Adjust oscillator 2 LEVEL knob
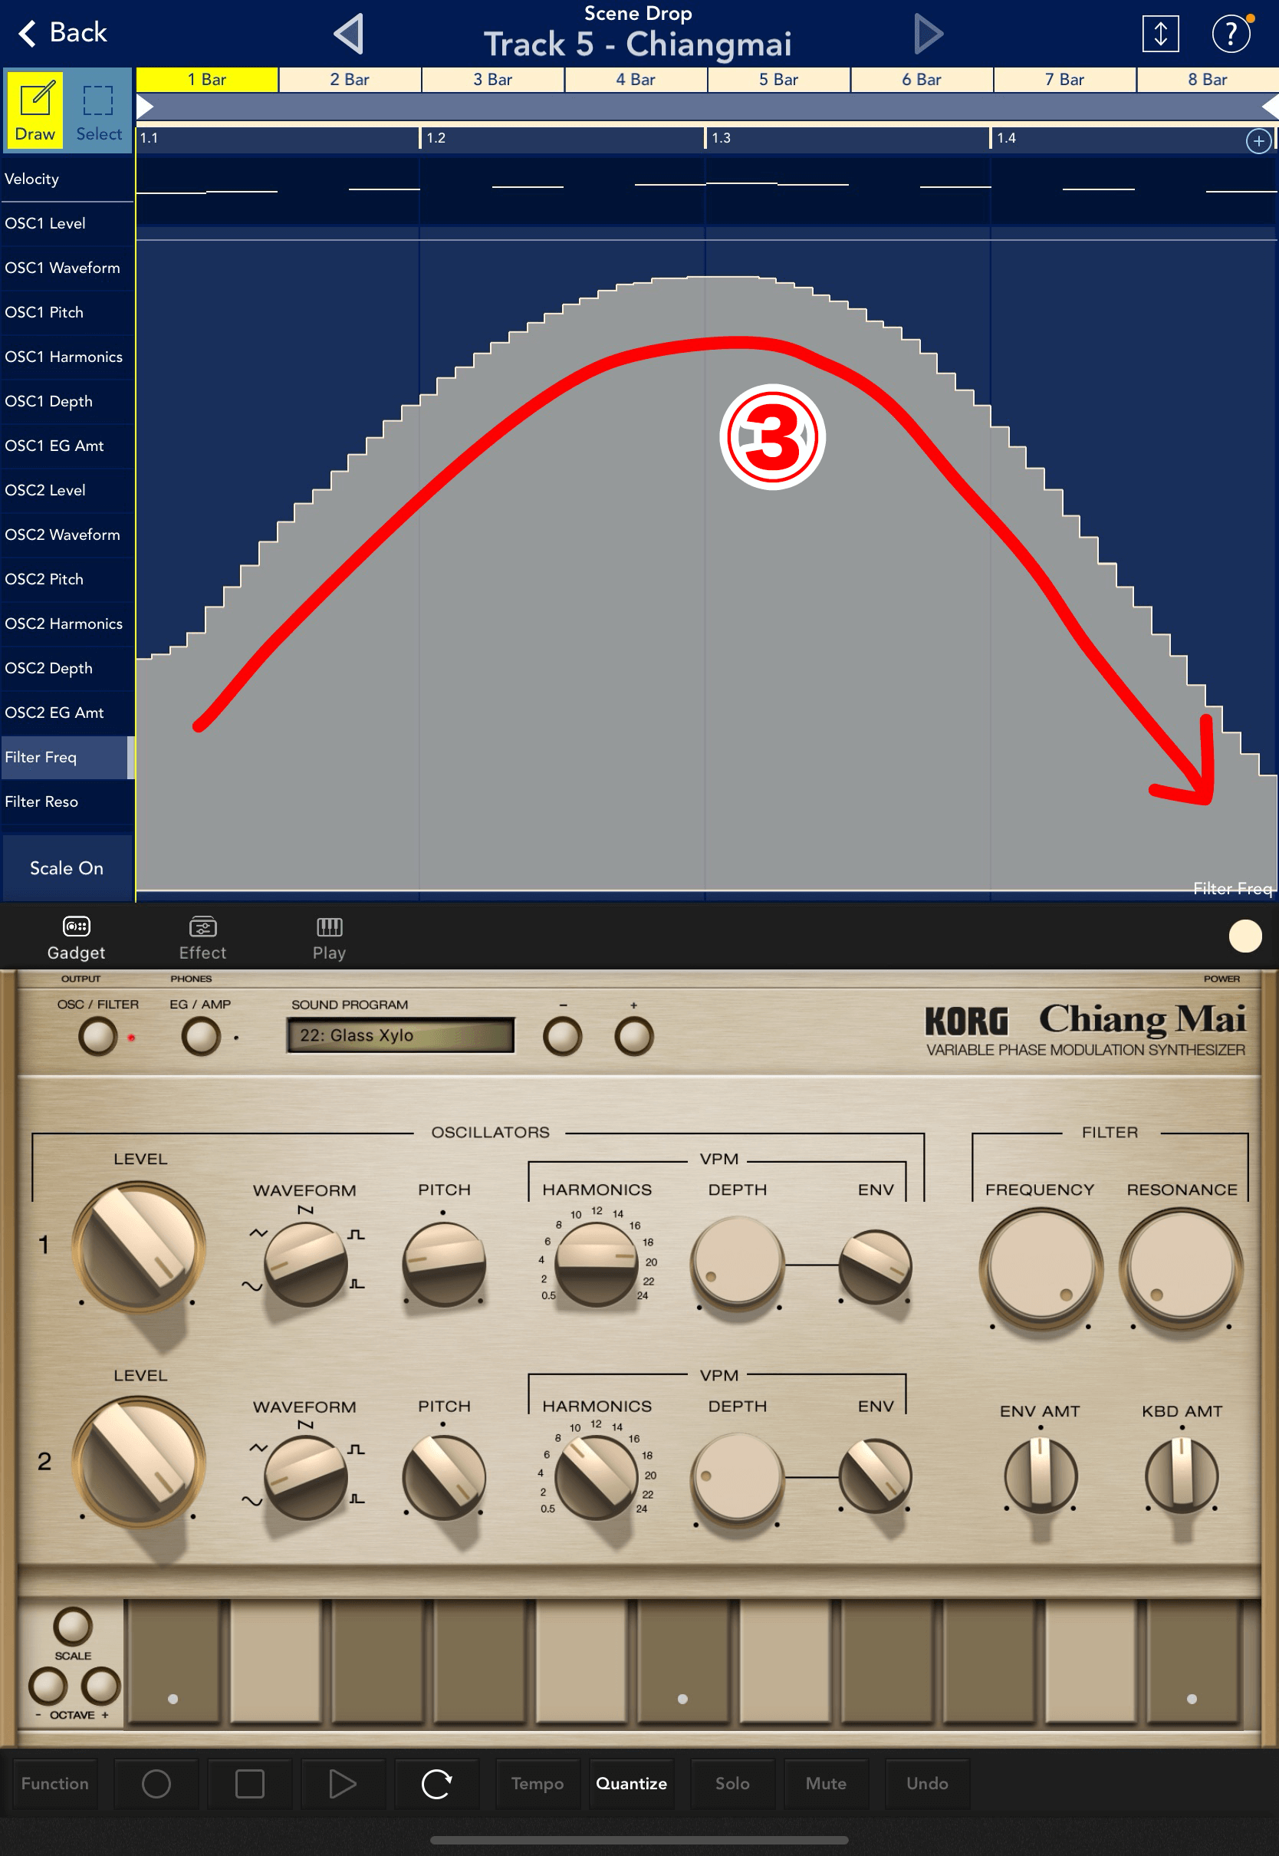The width and height of the screenshot is (1279, 1856). pyautogui.click(x=139, y=1462)
